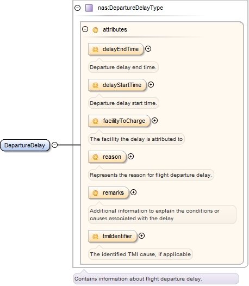Click the @ icon on facilityToCharge

(95, 121)
